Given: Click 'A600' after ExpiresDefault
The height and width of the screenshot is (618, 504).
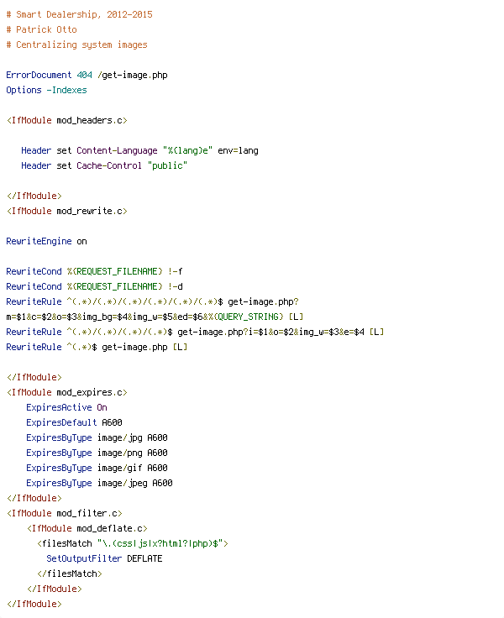Looking at the screenshot, I should pyautogui.click(x=112, y=423).
